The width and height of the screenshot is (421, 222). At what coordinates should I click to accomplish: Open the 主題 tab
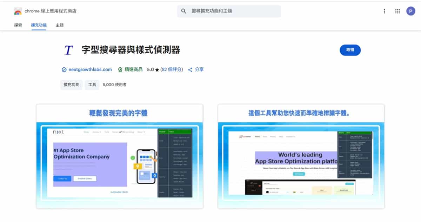pos(60,25)
